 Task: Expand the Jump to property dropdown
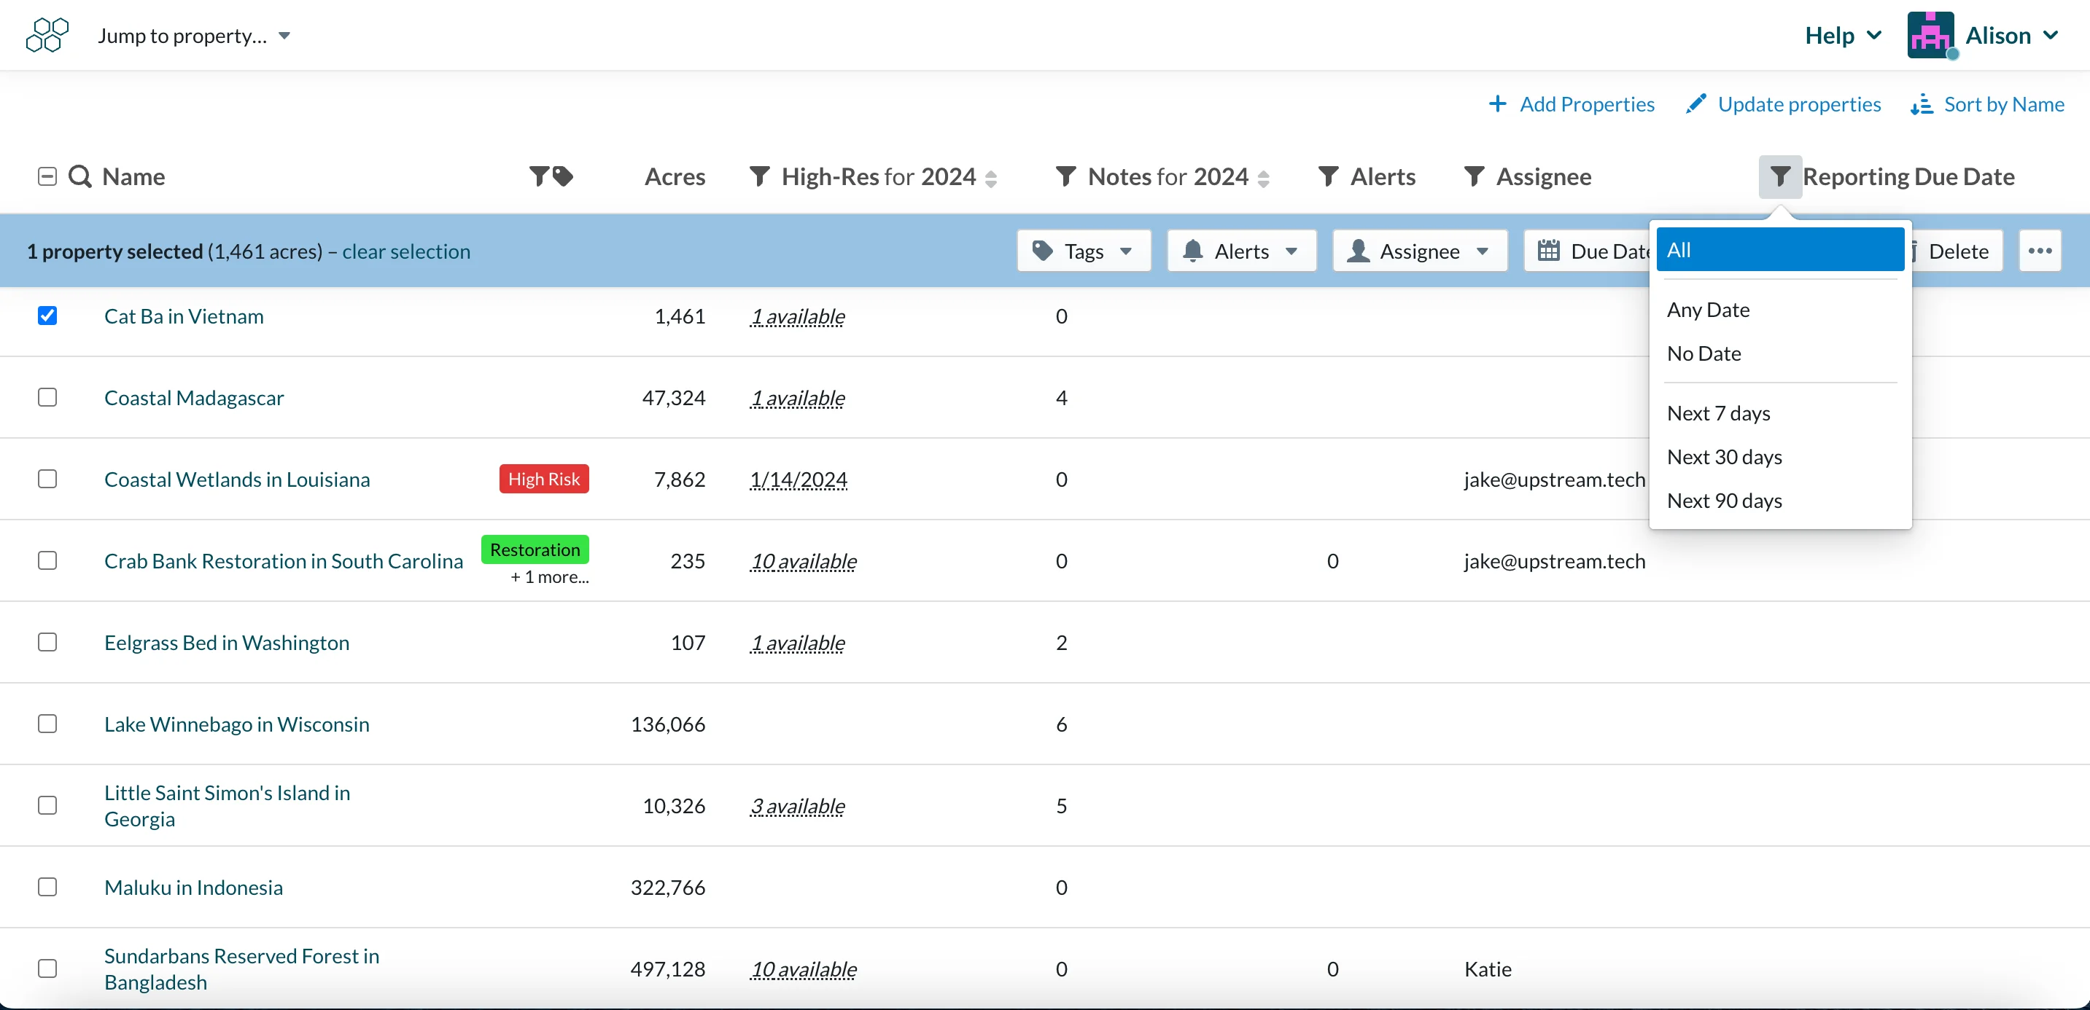pyautogui.click(x=194, y=36)
